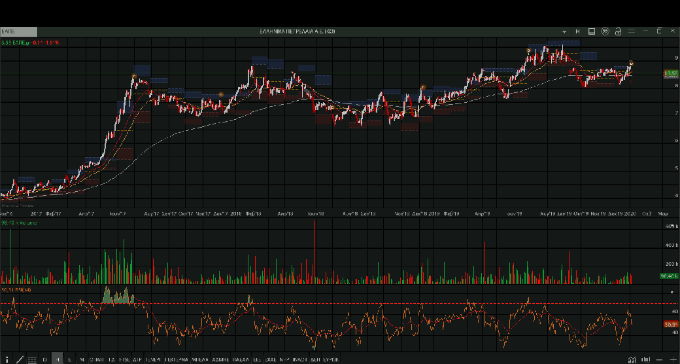680x364 pixels.
Task: Select the line drawing tool
Action: (x=20, y=359)
